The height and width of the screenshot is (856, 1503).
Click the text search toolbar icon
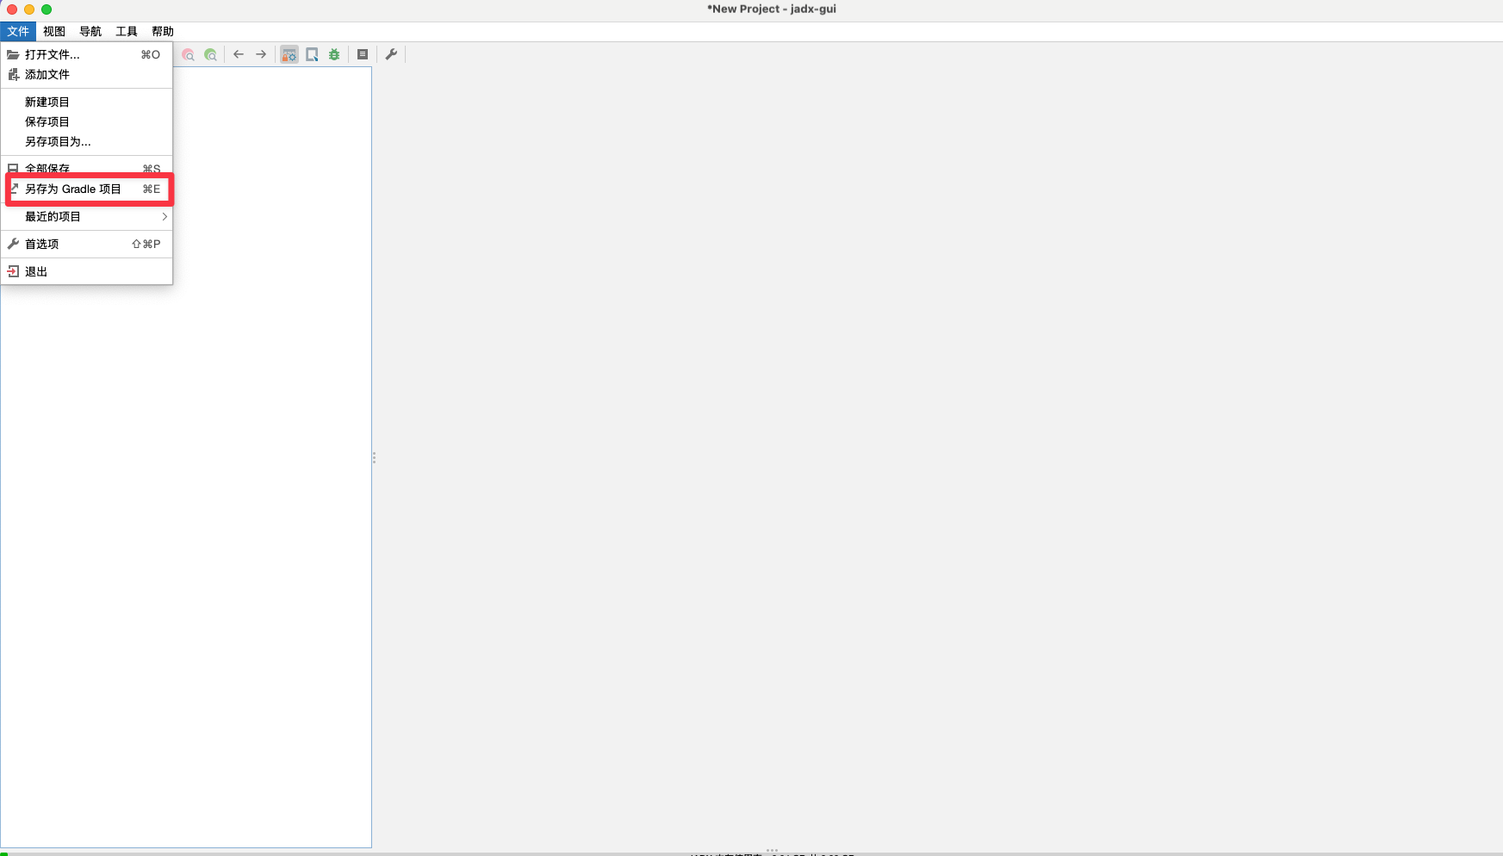188,54
